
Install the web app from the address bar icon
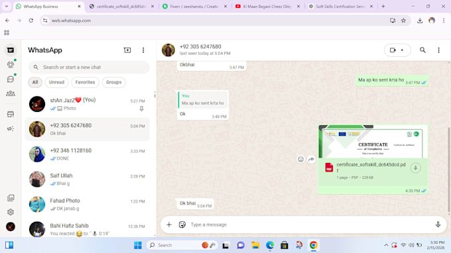(x=393, y=21)
